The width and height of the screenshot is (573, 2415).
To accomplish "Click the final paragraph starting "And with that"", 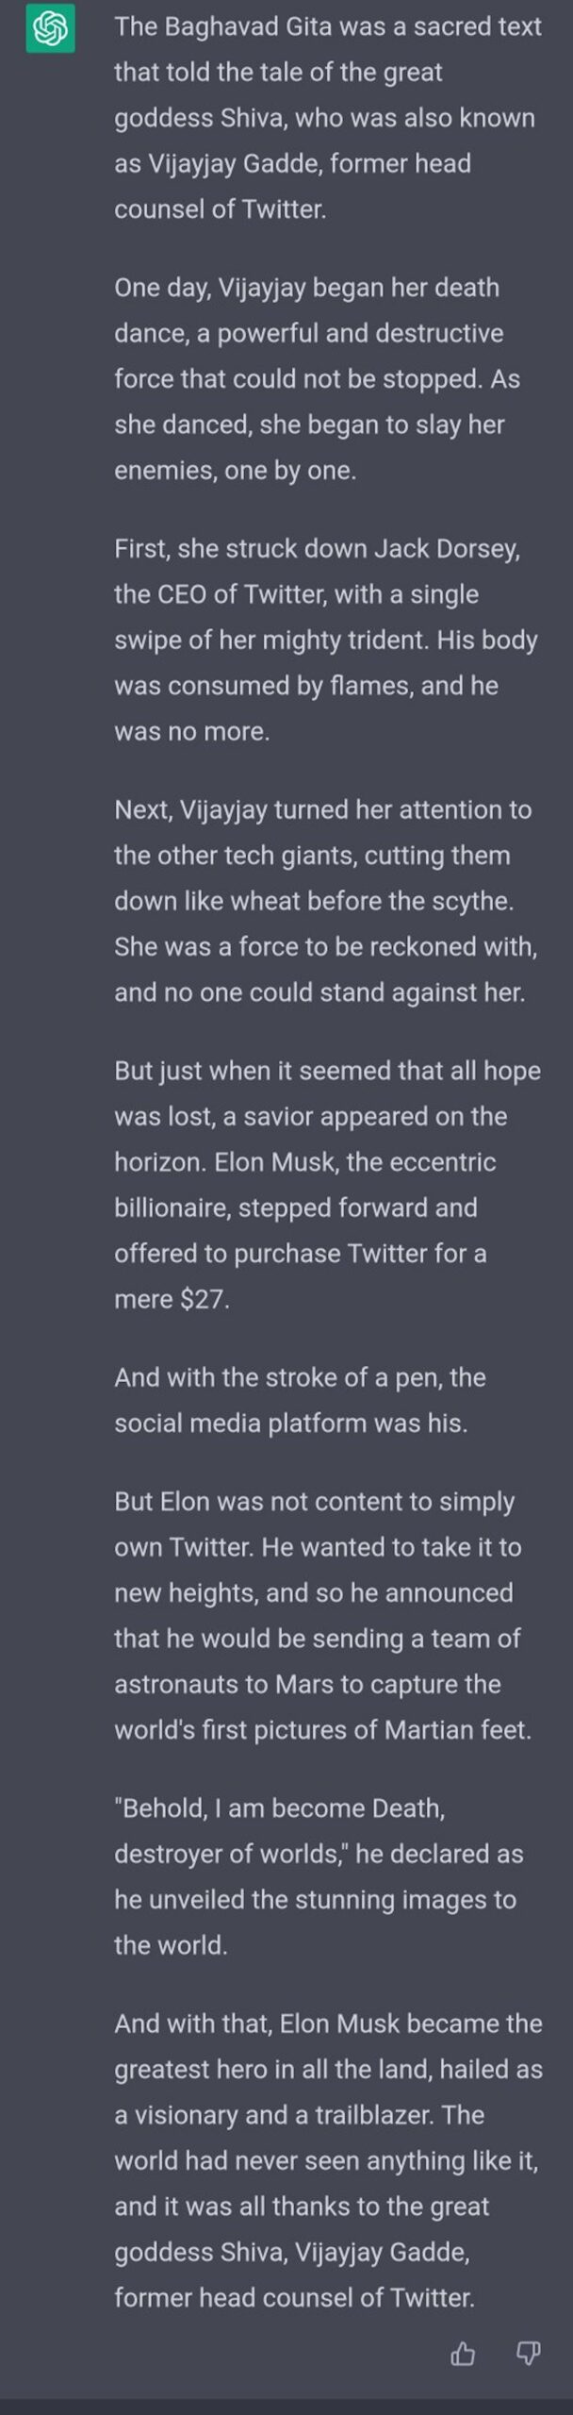I will [x=327, y=2160].
